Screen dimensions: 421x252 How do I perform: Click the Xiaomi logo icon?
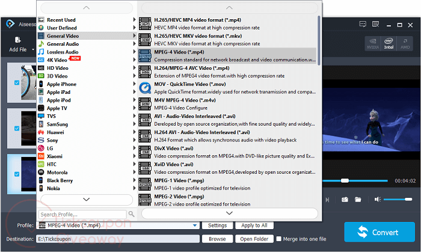pos(41,156)
